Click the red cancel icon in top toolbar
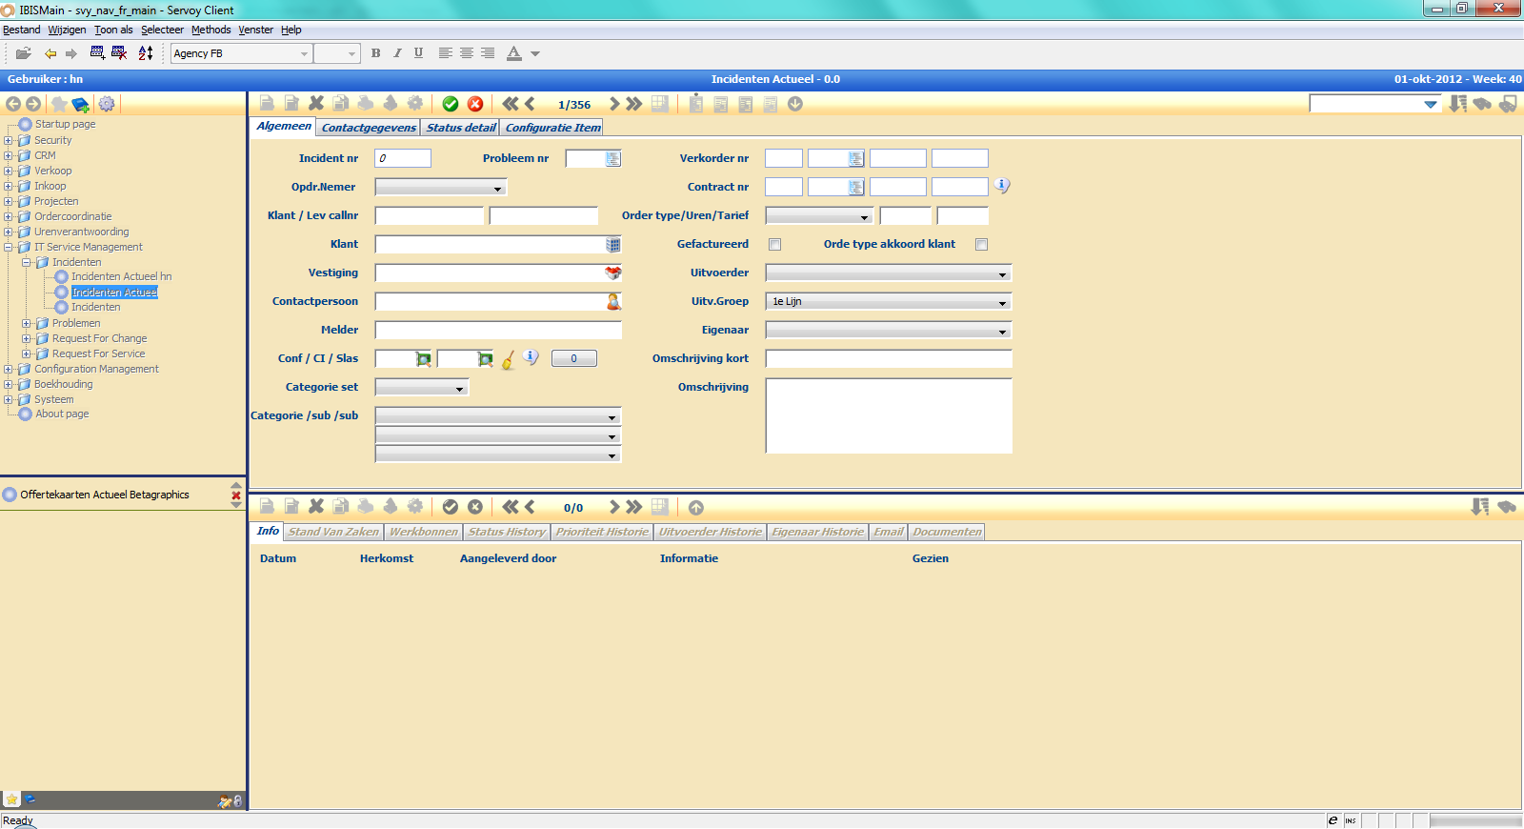This screenshot has width=1524, height=829. click(475, 104)
